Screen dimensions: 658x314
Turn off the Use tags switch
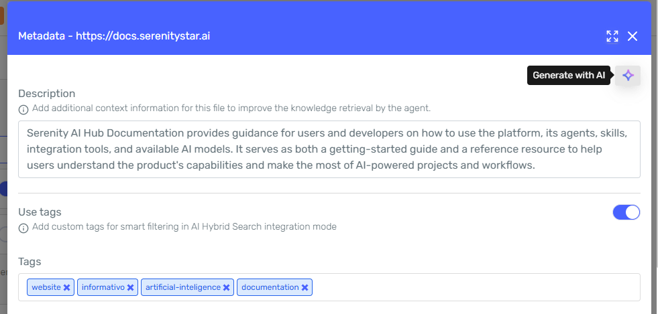(x=626, y=212)
